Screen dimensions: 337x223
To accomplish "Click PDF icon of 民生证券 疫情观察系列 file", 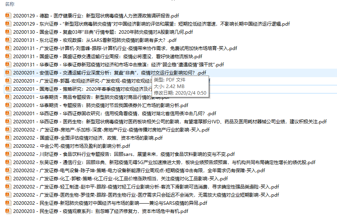I will [9, 211].
